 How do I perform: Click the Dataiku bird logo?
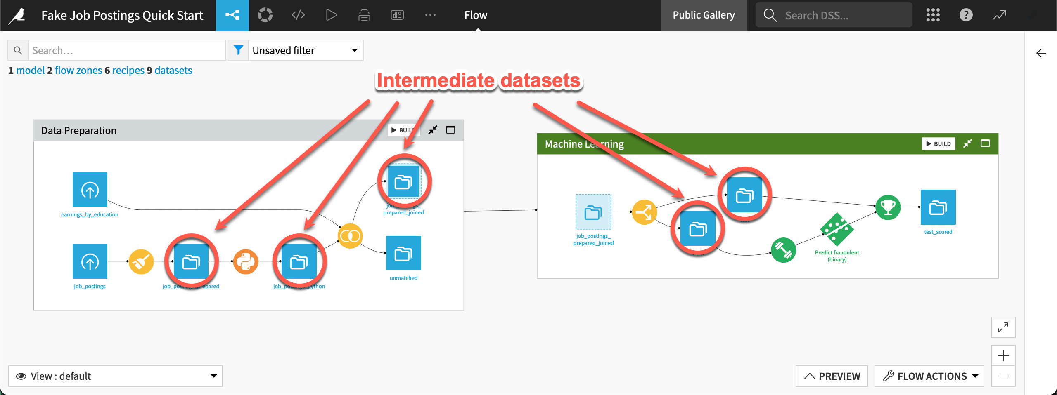(17, 16)
